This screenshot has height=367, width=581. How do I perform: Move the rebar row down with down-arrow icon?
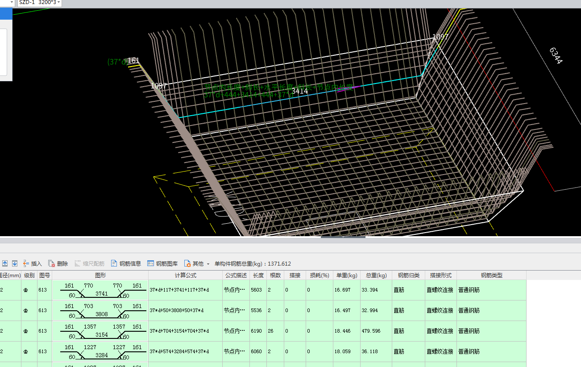(x=15, y=263)
